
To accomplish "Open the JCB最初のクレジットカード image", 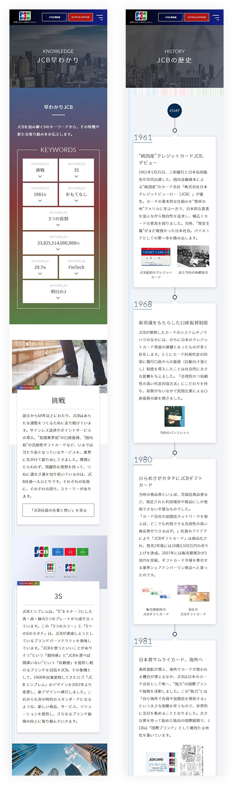I will [x=156, y=256].
